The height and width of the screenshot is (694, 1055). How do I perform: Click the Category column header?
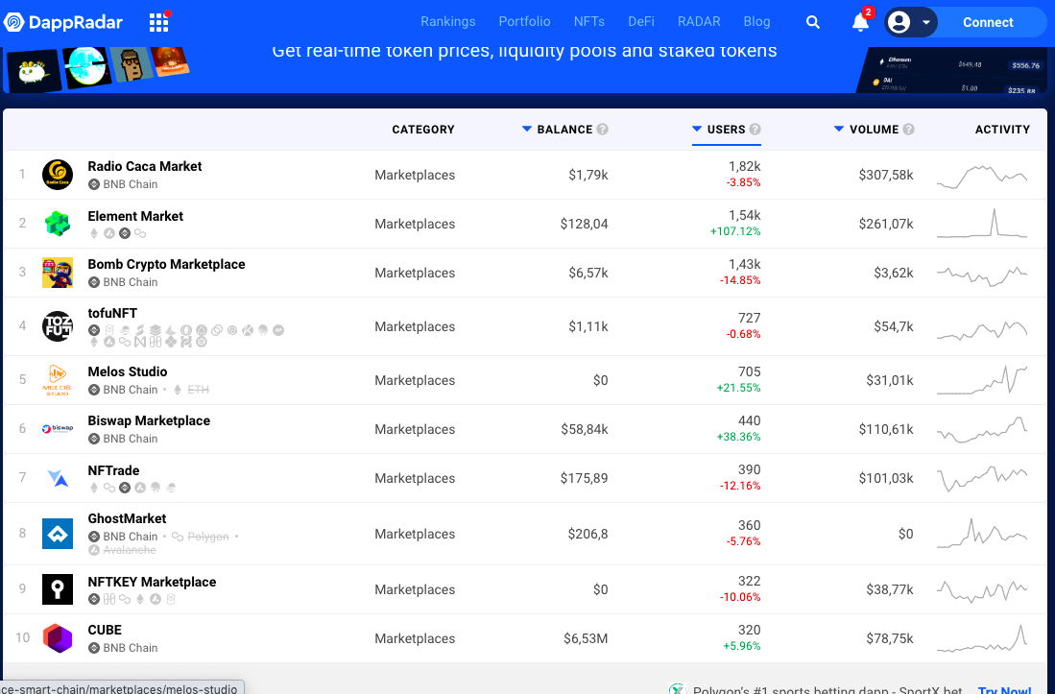[423, 130]
